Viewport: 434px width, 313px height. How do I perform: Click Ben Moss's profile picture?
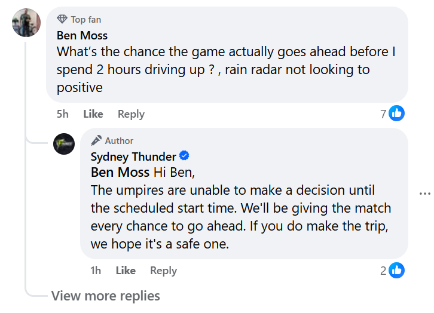click(26, 23)
